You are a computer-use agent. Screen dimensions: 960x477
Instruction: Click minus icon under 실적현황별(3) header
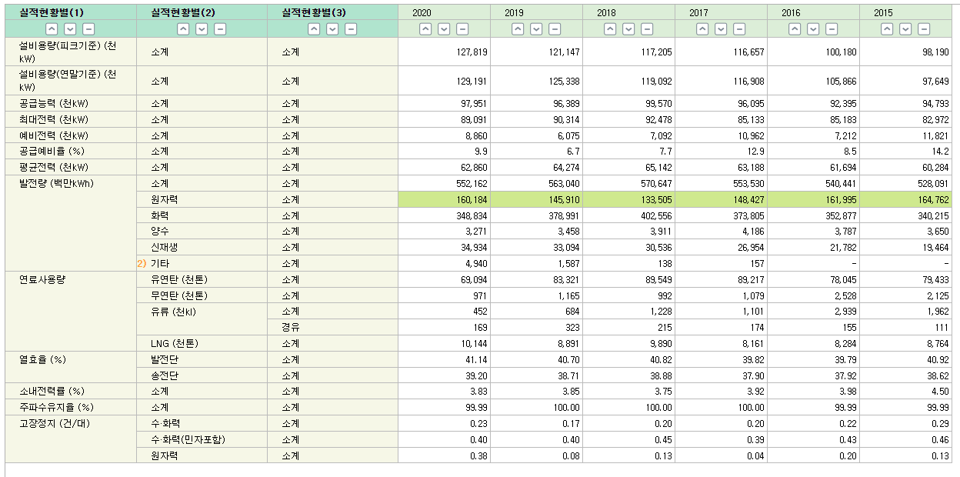click(x=351, y=28)
